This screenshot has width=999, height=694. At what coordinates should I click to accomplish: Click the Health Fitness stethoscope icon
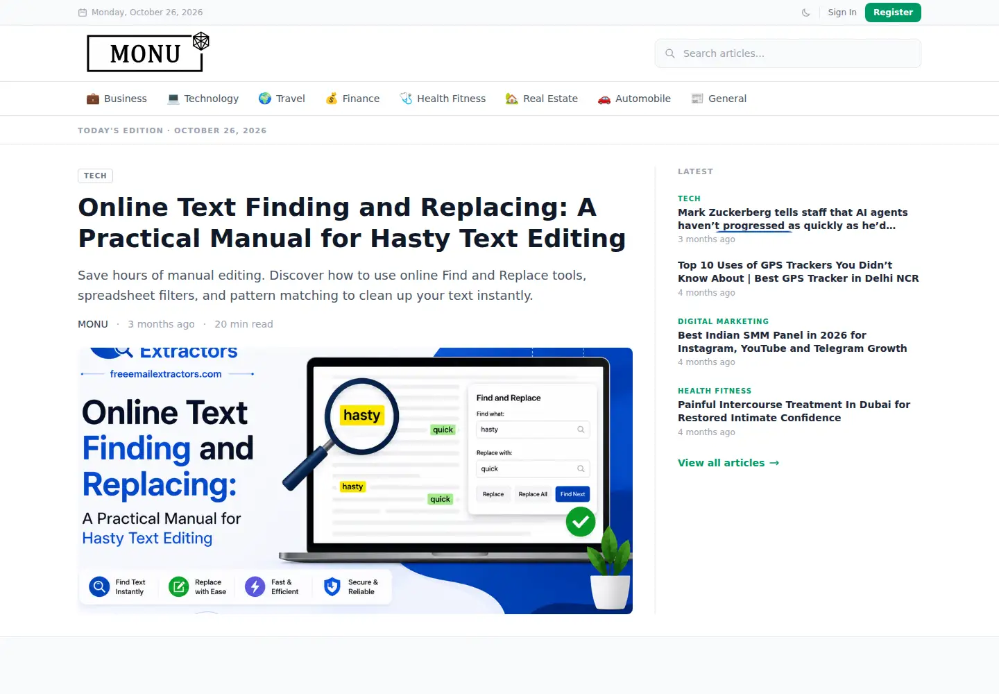pos(406,99)
